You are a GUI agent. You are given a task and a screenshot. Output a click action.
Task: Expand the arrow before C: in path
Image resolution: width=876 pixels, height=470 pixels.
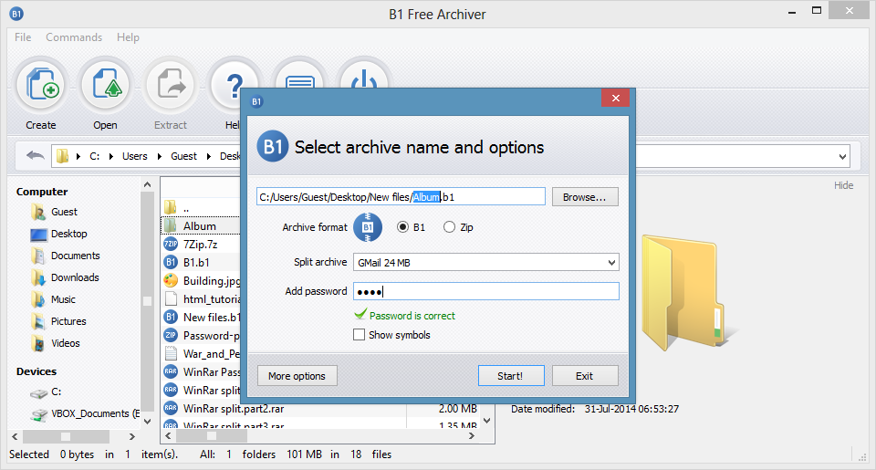pyautogui.click(x=78, y=156)
